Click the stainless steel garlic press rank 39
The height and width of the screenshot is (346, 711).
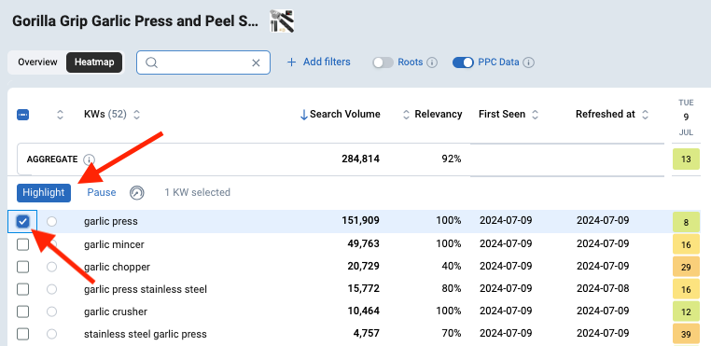[686, 335]
